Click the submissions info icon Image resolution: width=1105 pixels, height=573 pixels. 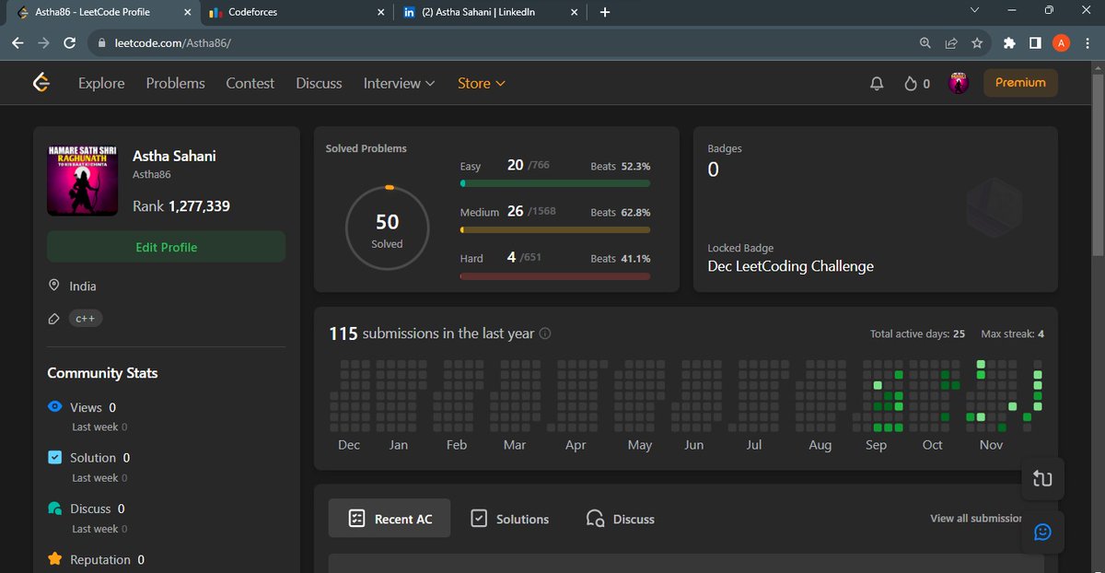tap(545, 333)
